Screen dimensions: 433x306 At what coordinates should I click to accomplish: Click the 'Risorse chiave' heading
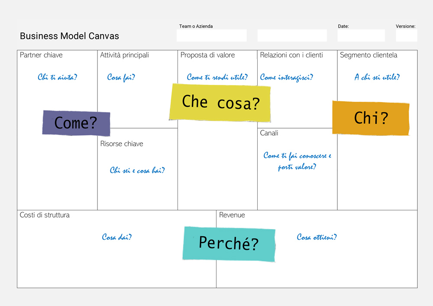click(122, 144)
